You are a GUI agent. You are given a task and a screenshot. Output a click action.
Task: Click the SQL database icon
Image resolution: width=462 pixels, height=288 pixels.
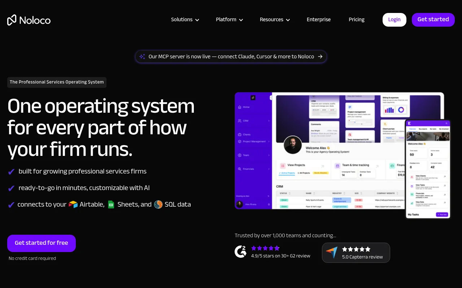click(158, 204)
